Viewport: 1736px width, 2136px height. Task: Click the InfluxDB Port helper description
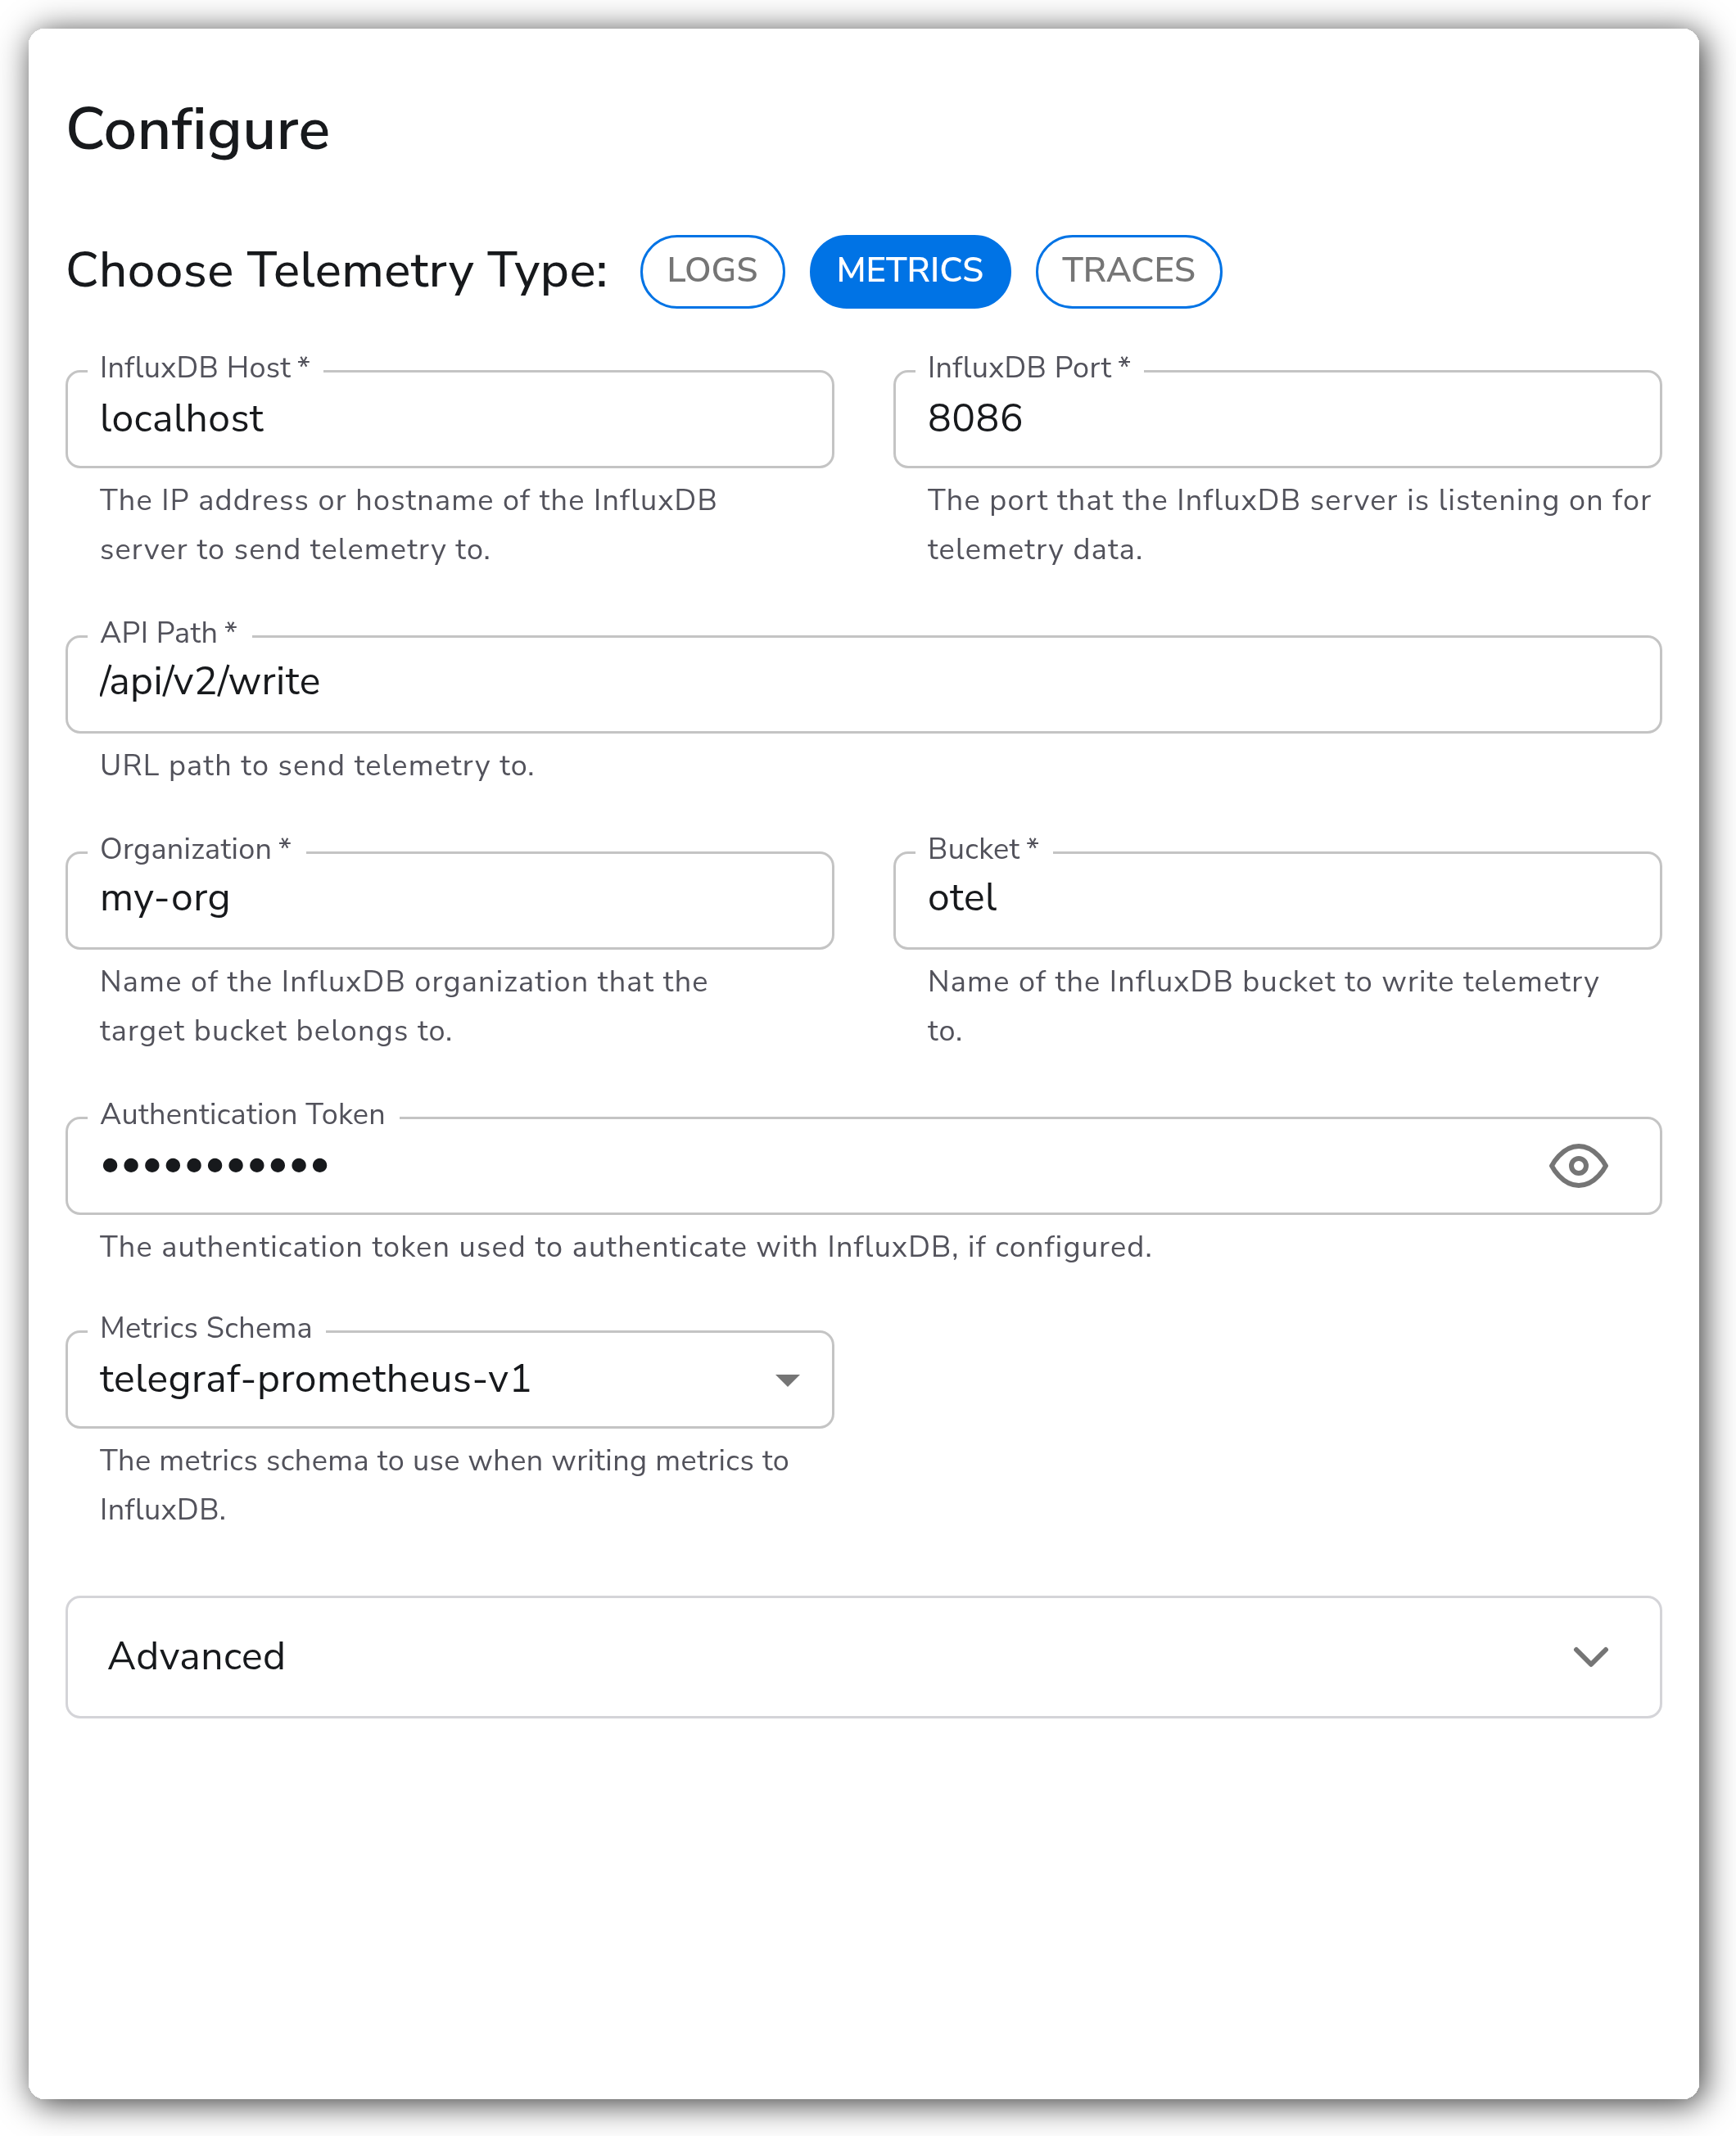point(1289,525)
